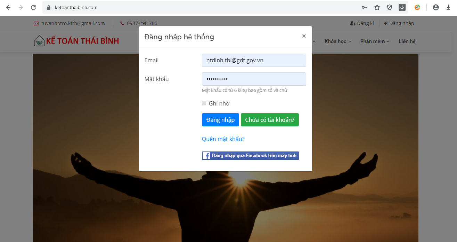The height and width of the screenshot is (242, 457).
Task: Click the Mật khẩu field label
Action: 156,79
